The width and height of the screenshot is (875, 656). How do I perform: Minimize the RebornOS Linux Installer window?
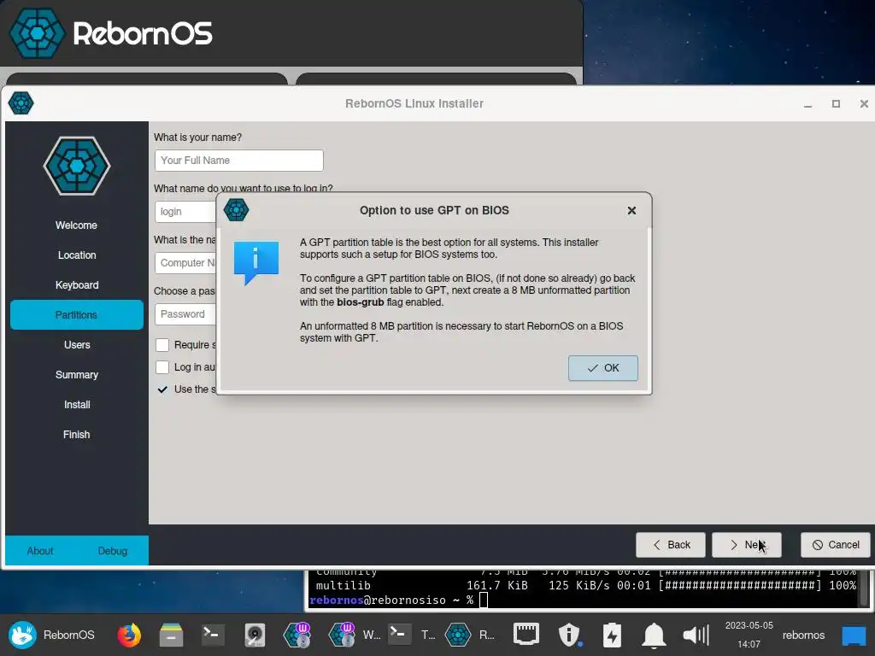click(807, 104)
